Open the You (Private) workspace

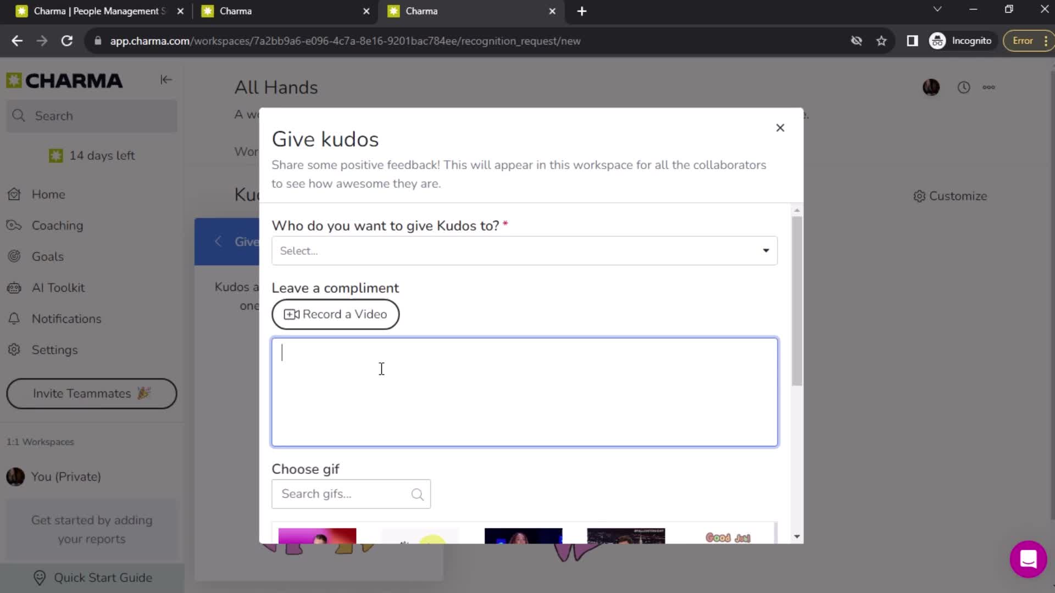pyautogui.click(x=66, y=477)
